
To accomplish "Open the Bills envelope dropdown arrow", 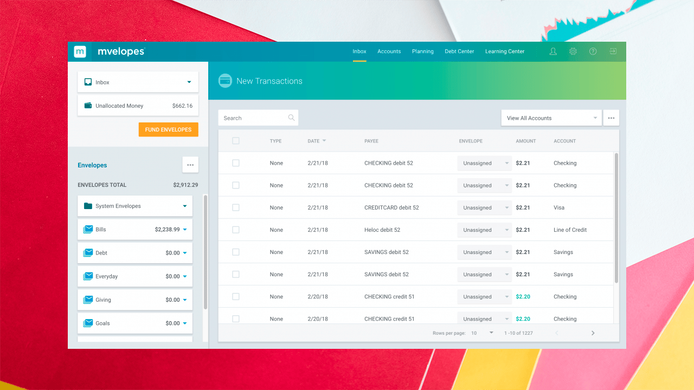I will click(185, 230).
